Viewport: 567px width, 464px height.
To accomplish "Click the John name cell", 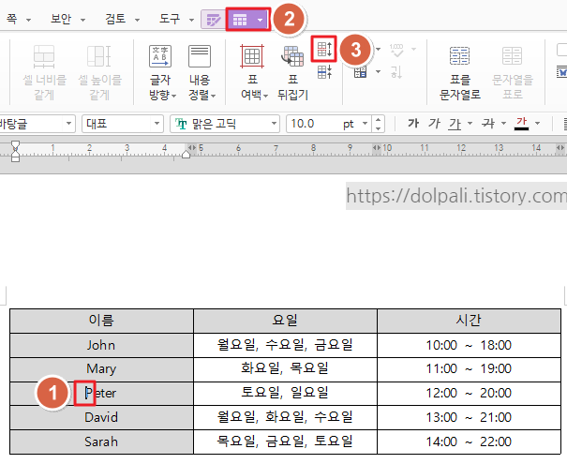I will pyautogui.click(x=101, y=345).
